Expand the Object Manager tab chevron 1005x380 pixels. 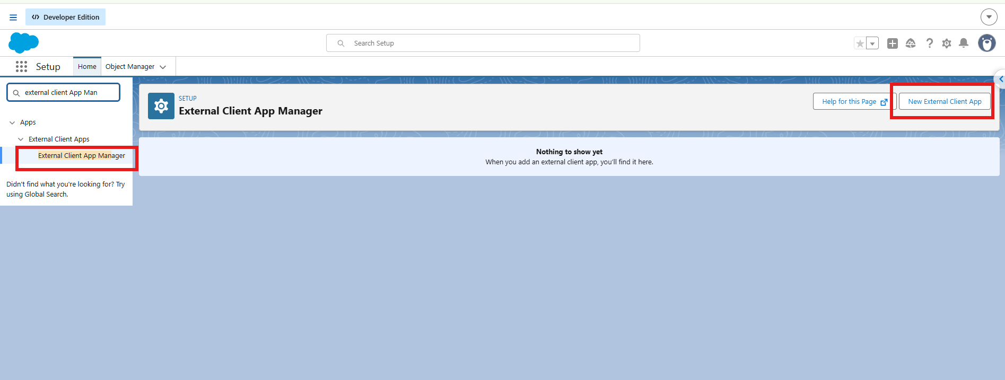coord(163,67)
